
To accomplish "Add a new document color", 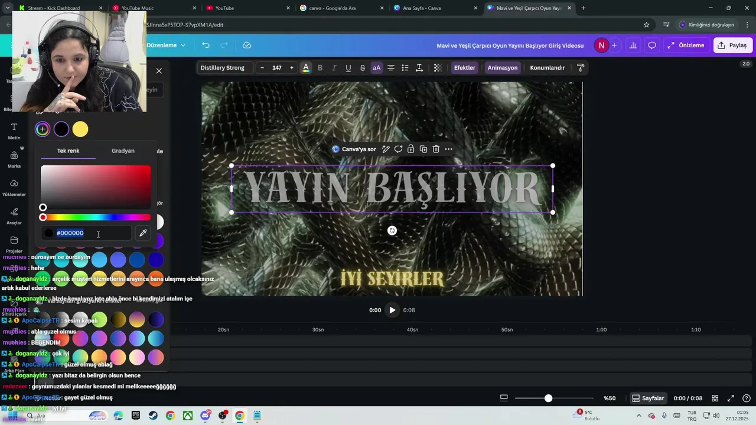I will pos(43,129).
